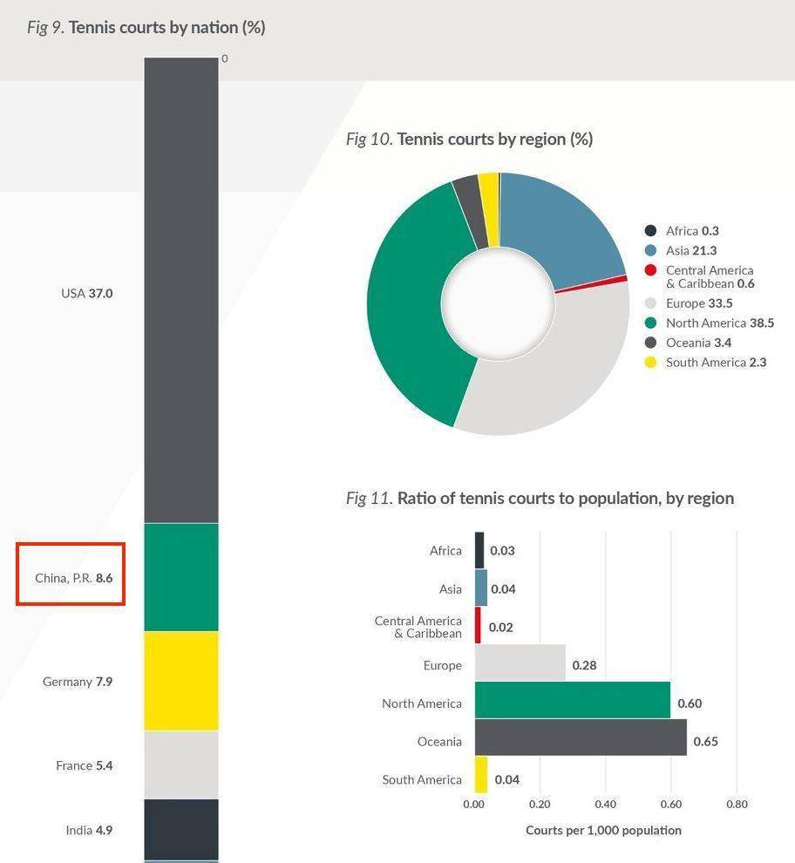Click the light gray France bar segment
This screenshot has width=795, height=863.
pos(181,765)
